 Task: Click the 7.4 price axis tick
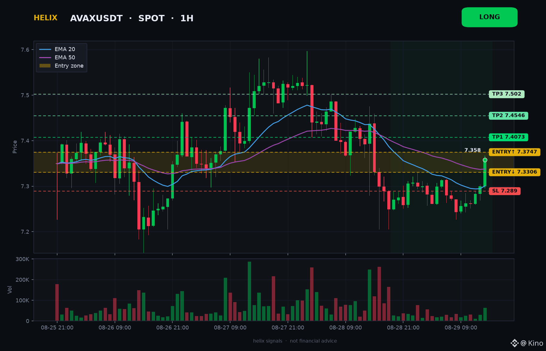click(25, 141)
